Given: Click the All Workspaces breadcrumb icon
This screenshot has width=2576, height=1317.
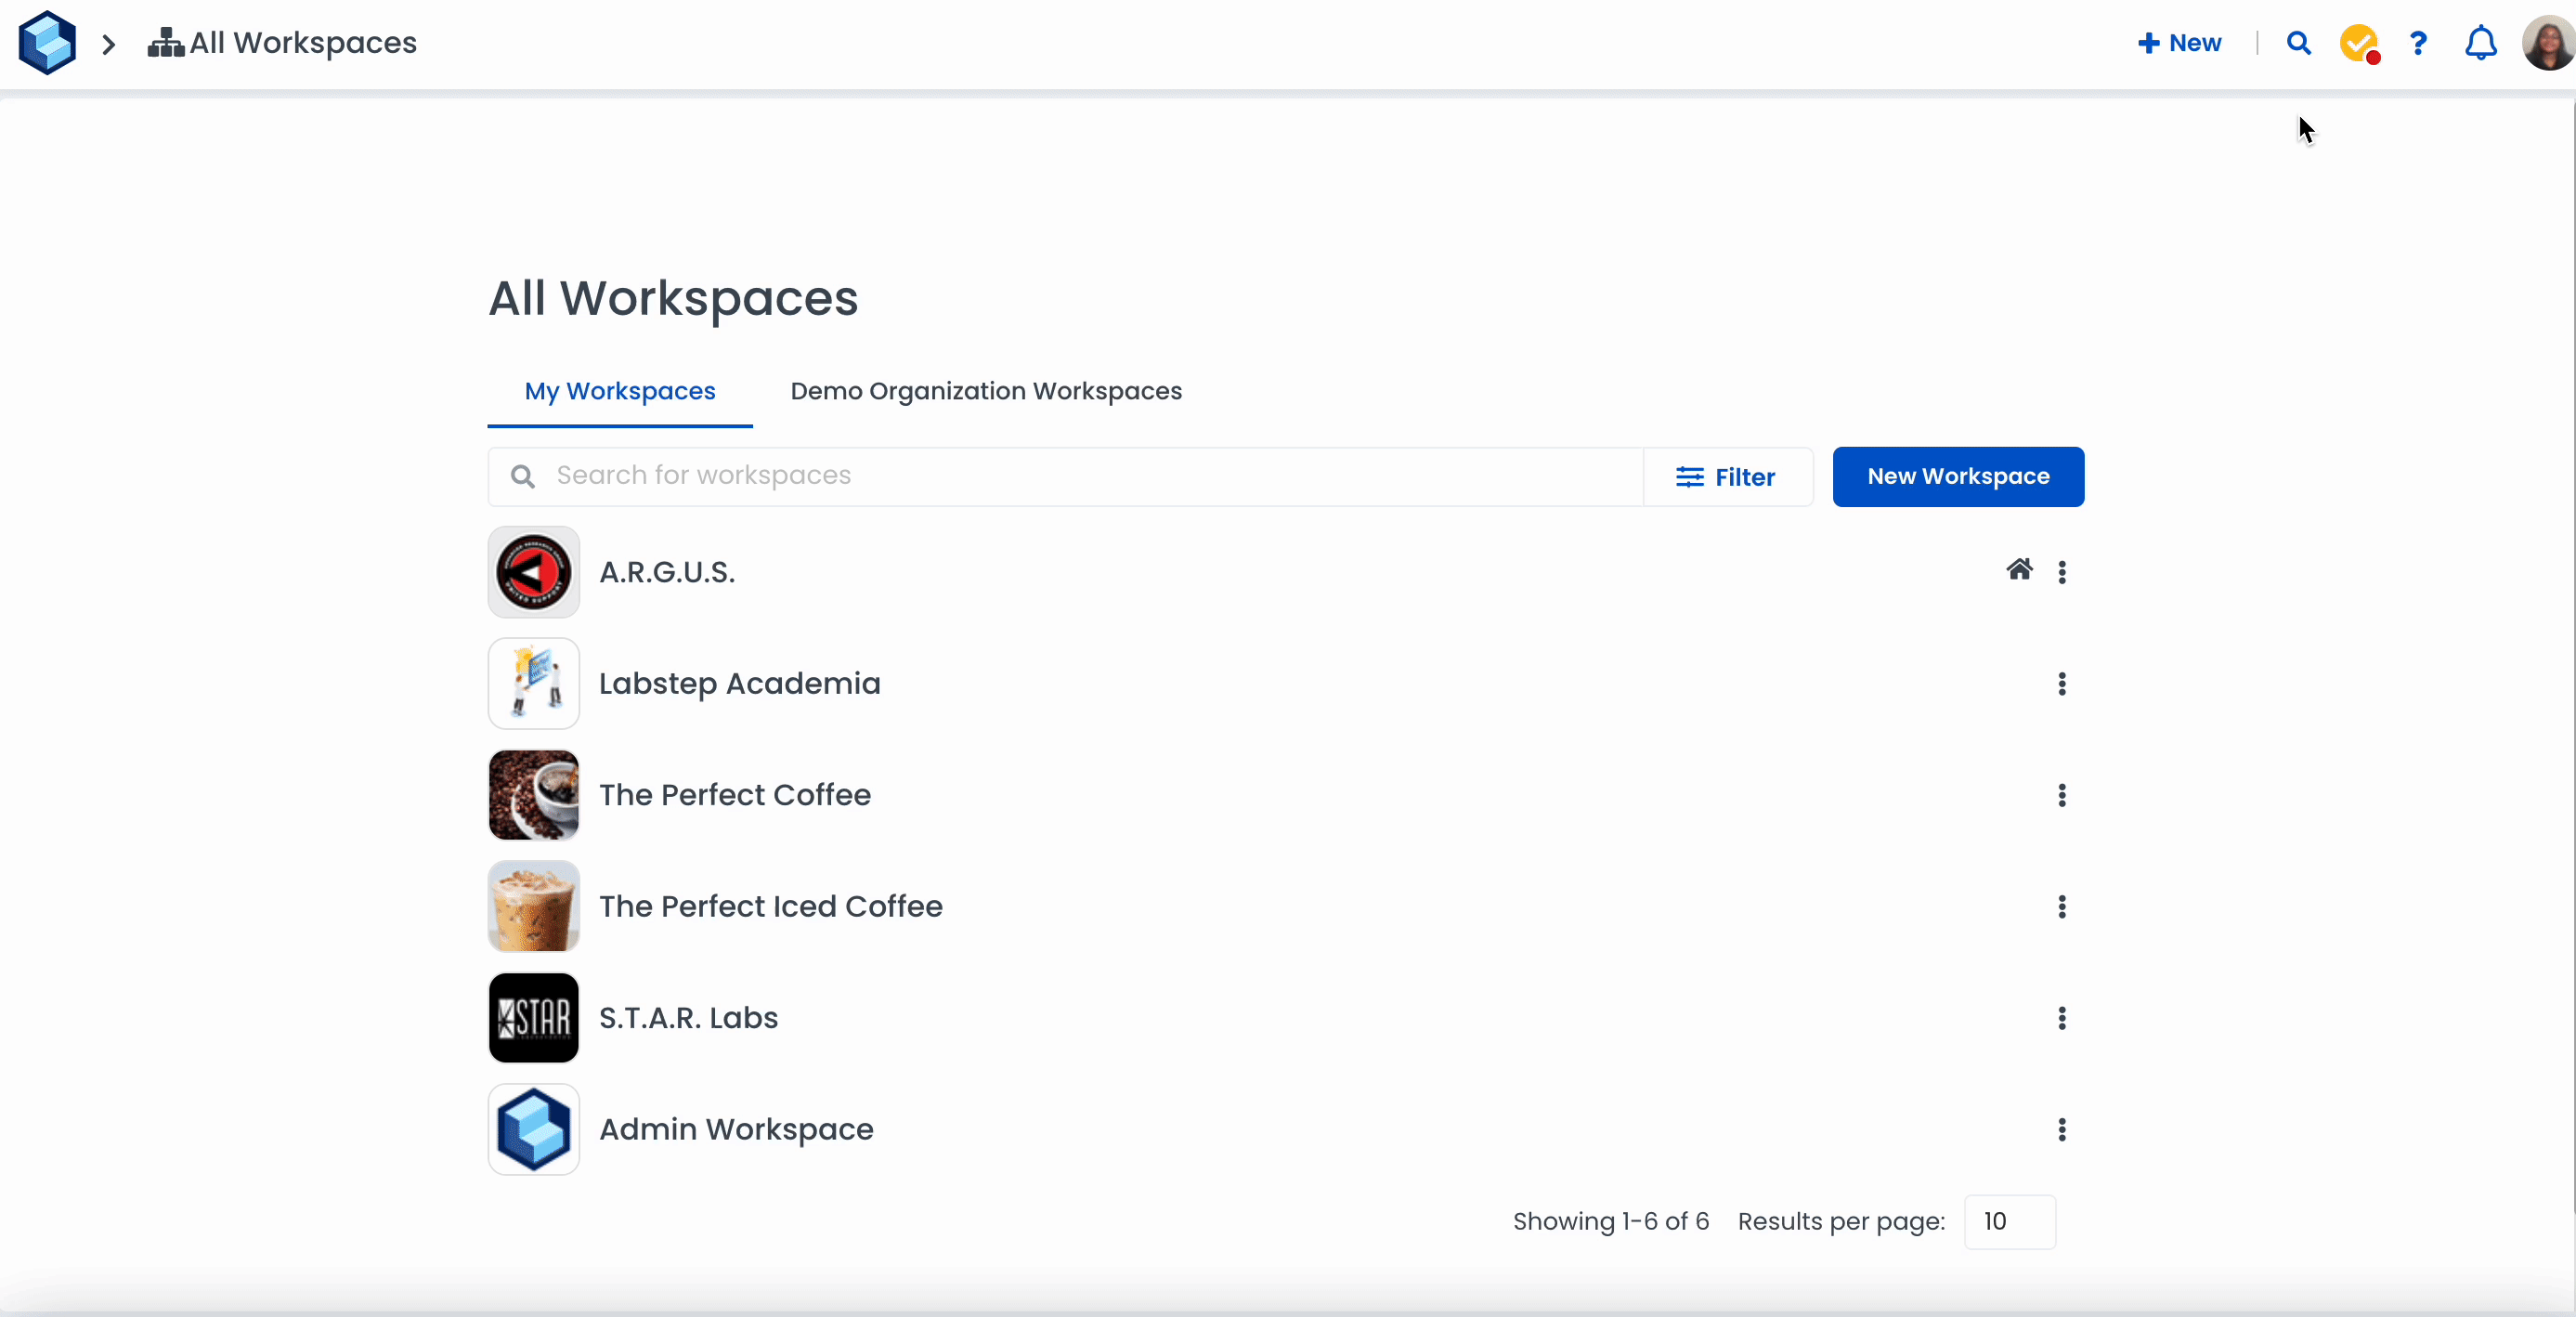Looking at the screenshot, I should [x=165, y=43].
